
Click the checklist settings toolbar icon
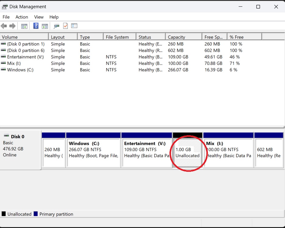pos(74,26)
